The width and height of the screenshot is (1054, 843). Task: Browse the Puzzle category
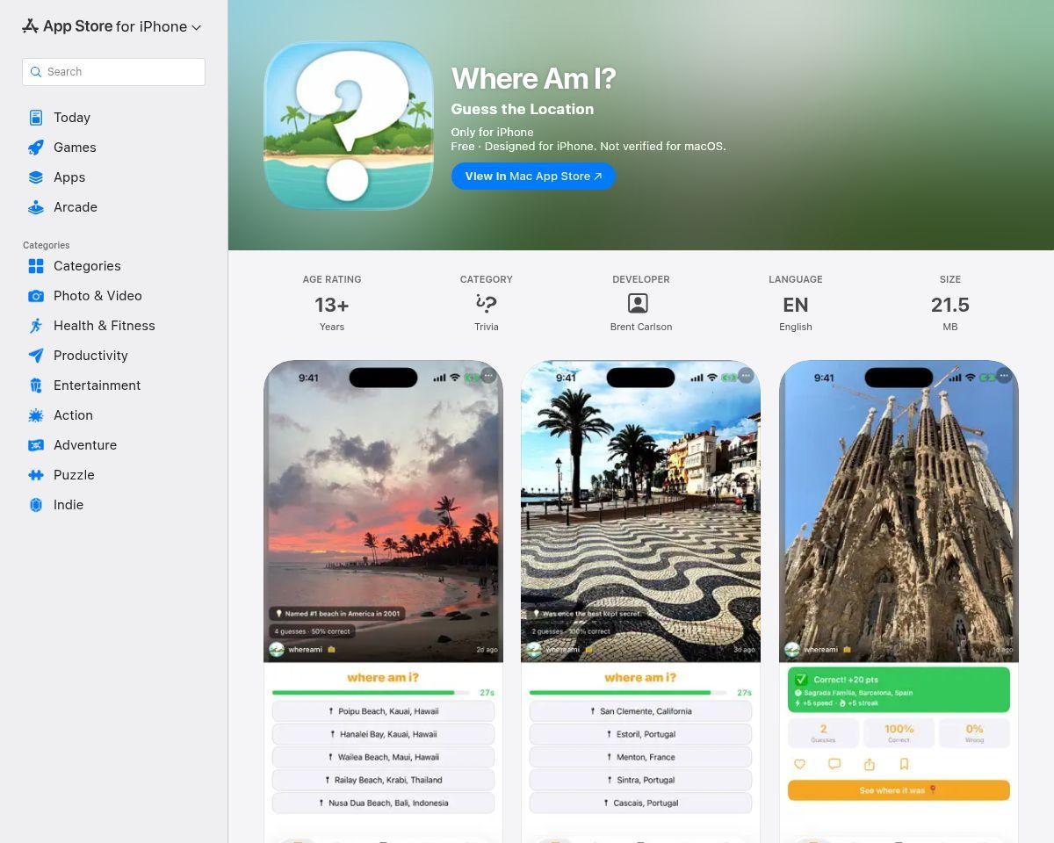coord(74,475)
